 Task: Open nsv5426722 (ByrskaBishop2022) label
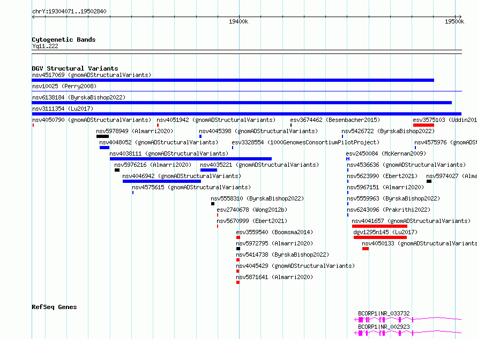pos(388,131)
